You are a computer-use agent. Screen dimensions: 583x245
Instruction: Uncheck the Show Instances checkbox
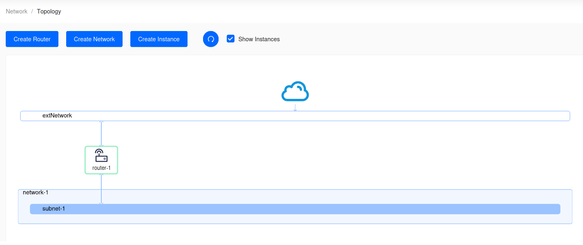coord(231,39)
